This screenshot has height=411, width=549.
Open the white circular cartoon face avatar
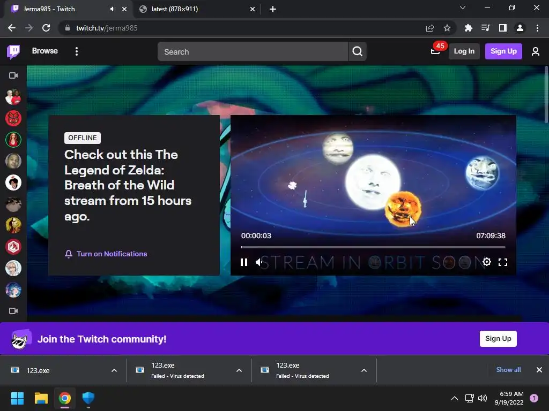[13, 182]
